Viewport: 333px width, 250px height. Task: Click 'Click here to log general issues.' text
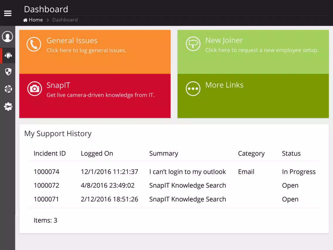(x=86, y=50)
